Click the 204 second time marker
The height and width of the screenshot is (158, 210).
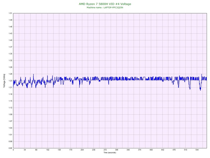click(82, 150)
